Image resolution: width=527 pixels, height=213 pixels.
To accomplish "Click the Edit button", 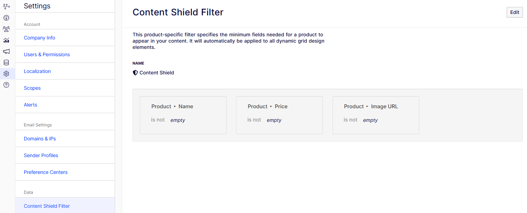I will pos(515,12).
